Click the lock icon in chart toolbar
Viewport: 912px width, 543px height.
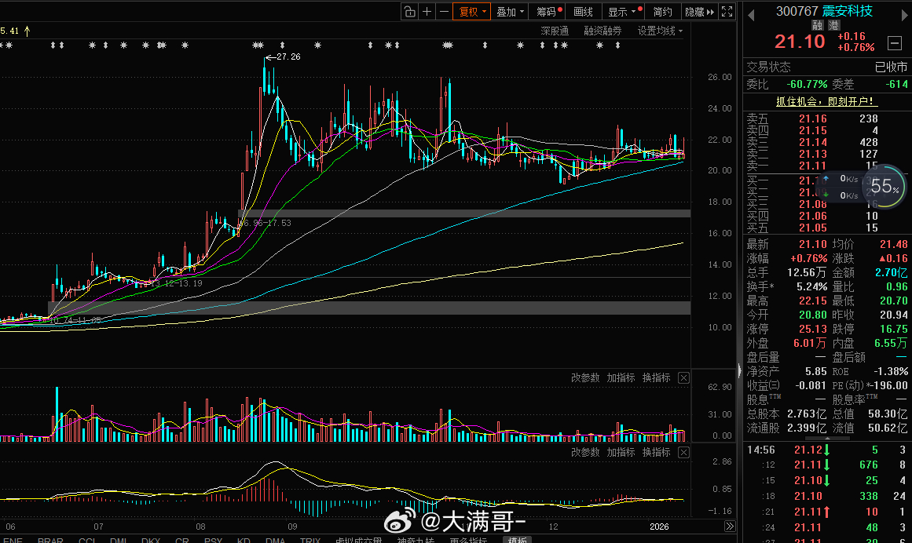click(409, 12)
